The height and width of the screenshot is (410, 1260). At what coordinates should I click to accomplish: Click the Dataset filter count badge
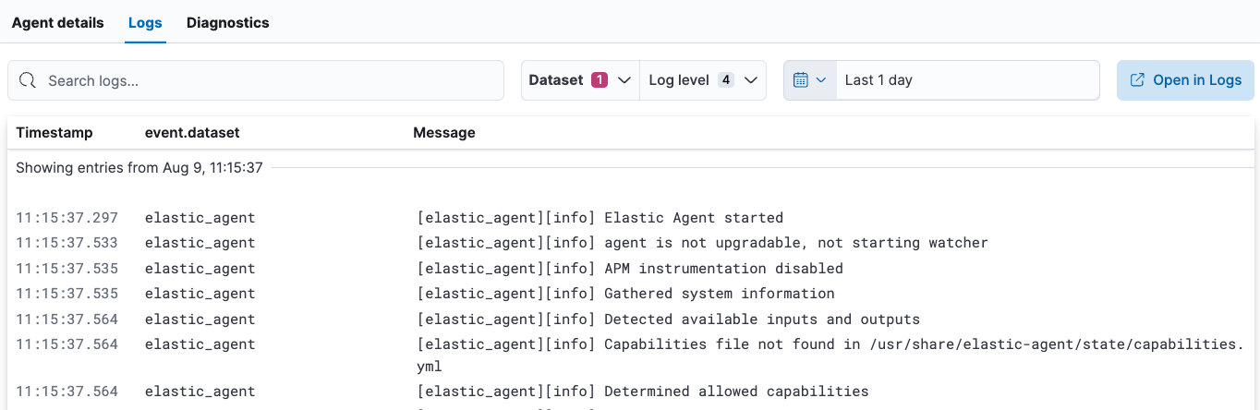click(600, 80)
